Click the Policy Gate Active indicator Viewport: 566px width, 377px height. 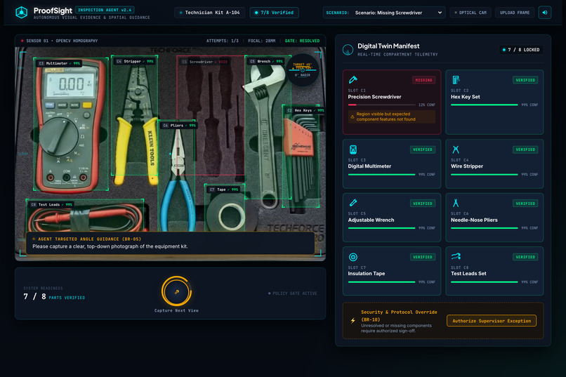click(293, 293)
